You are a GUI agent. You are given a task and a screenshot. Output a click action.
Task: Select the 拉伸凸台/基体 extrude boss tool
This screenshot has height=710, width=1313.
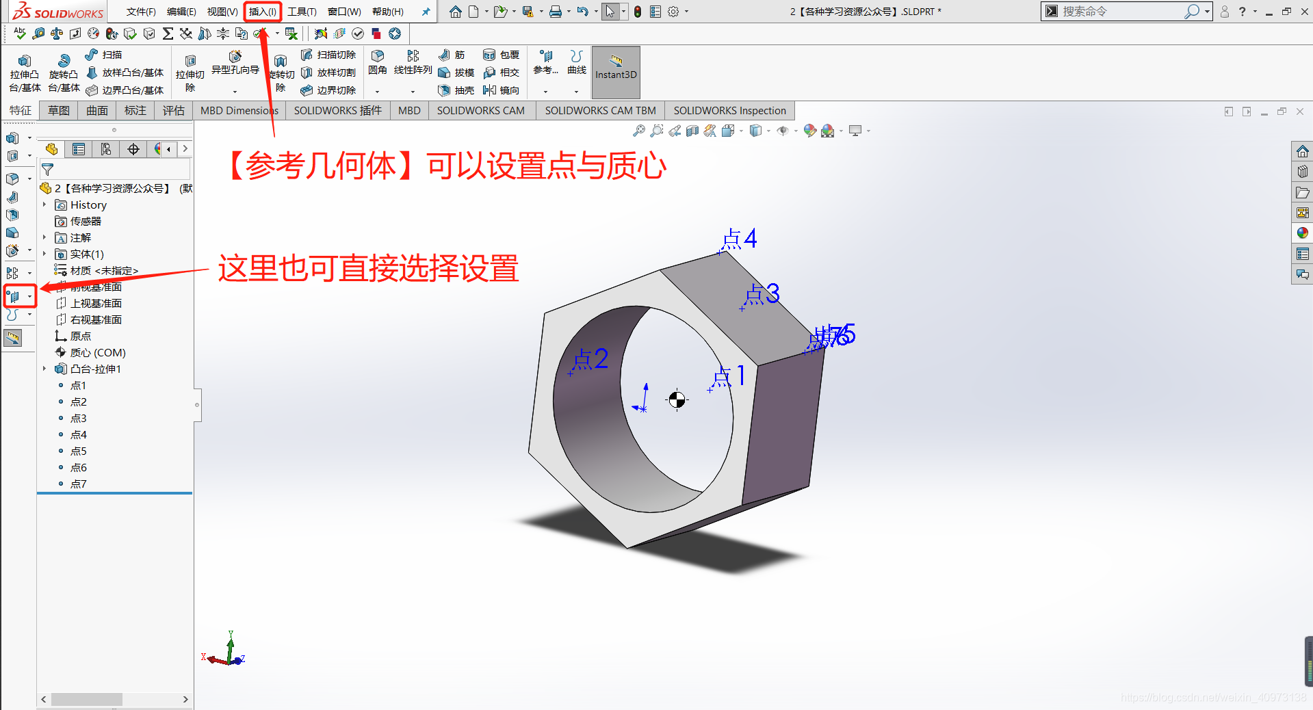point(25,73)
